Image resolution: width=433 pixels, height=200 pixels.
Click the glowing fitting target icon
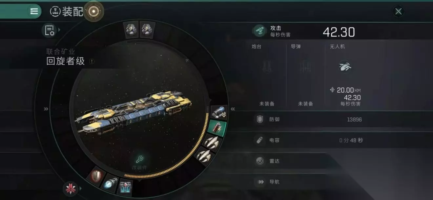click(x=94, y=11)
